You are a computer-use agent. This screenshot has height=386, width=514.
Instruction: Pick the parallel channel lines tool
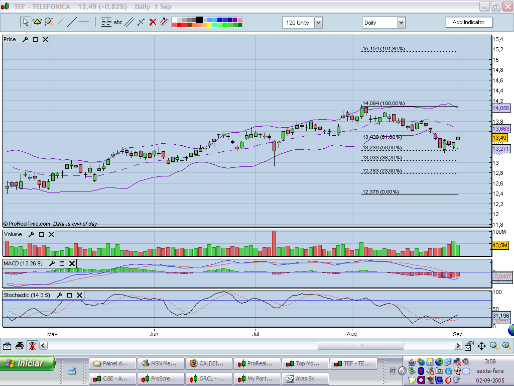tap(130, 22)
